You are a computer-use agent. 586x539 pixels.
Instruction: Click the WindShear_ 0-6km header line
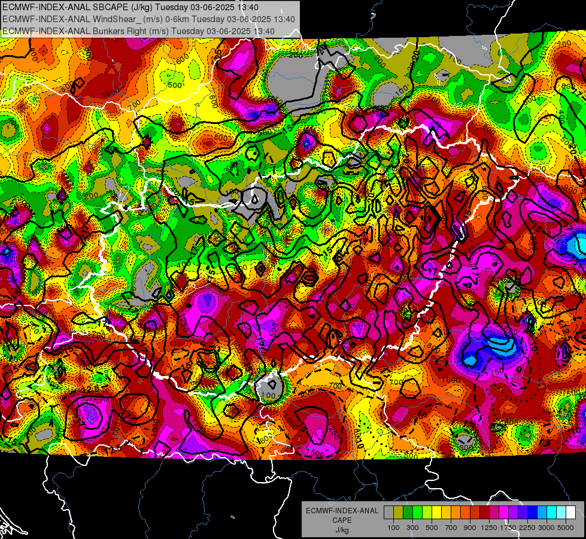tap(148, 19)
